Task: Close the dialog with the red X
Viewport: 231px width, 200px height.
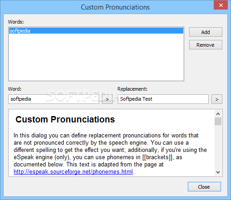Action: pyautogui.click(x=221, y=5)
